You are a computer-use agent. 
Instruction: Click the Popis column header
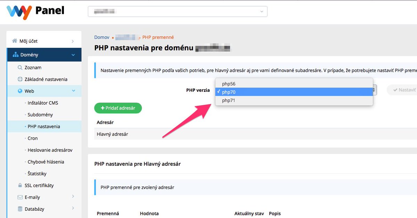(x=275, y=213)
